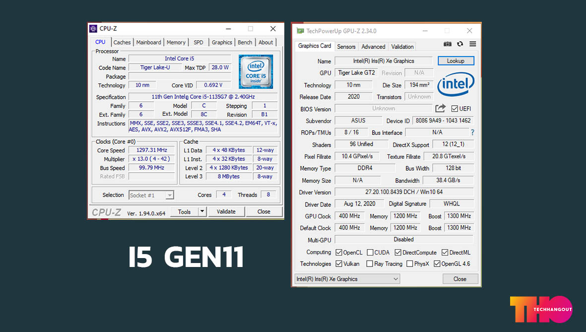Viewport: 586px width, 332px height.
Task: Open the Intel Iris Xe Graphics GPU selector dropdown
Action: click(x=347, y=279)
